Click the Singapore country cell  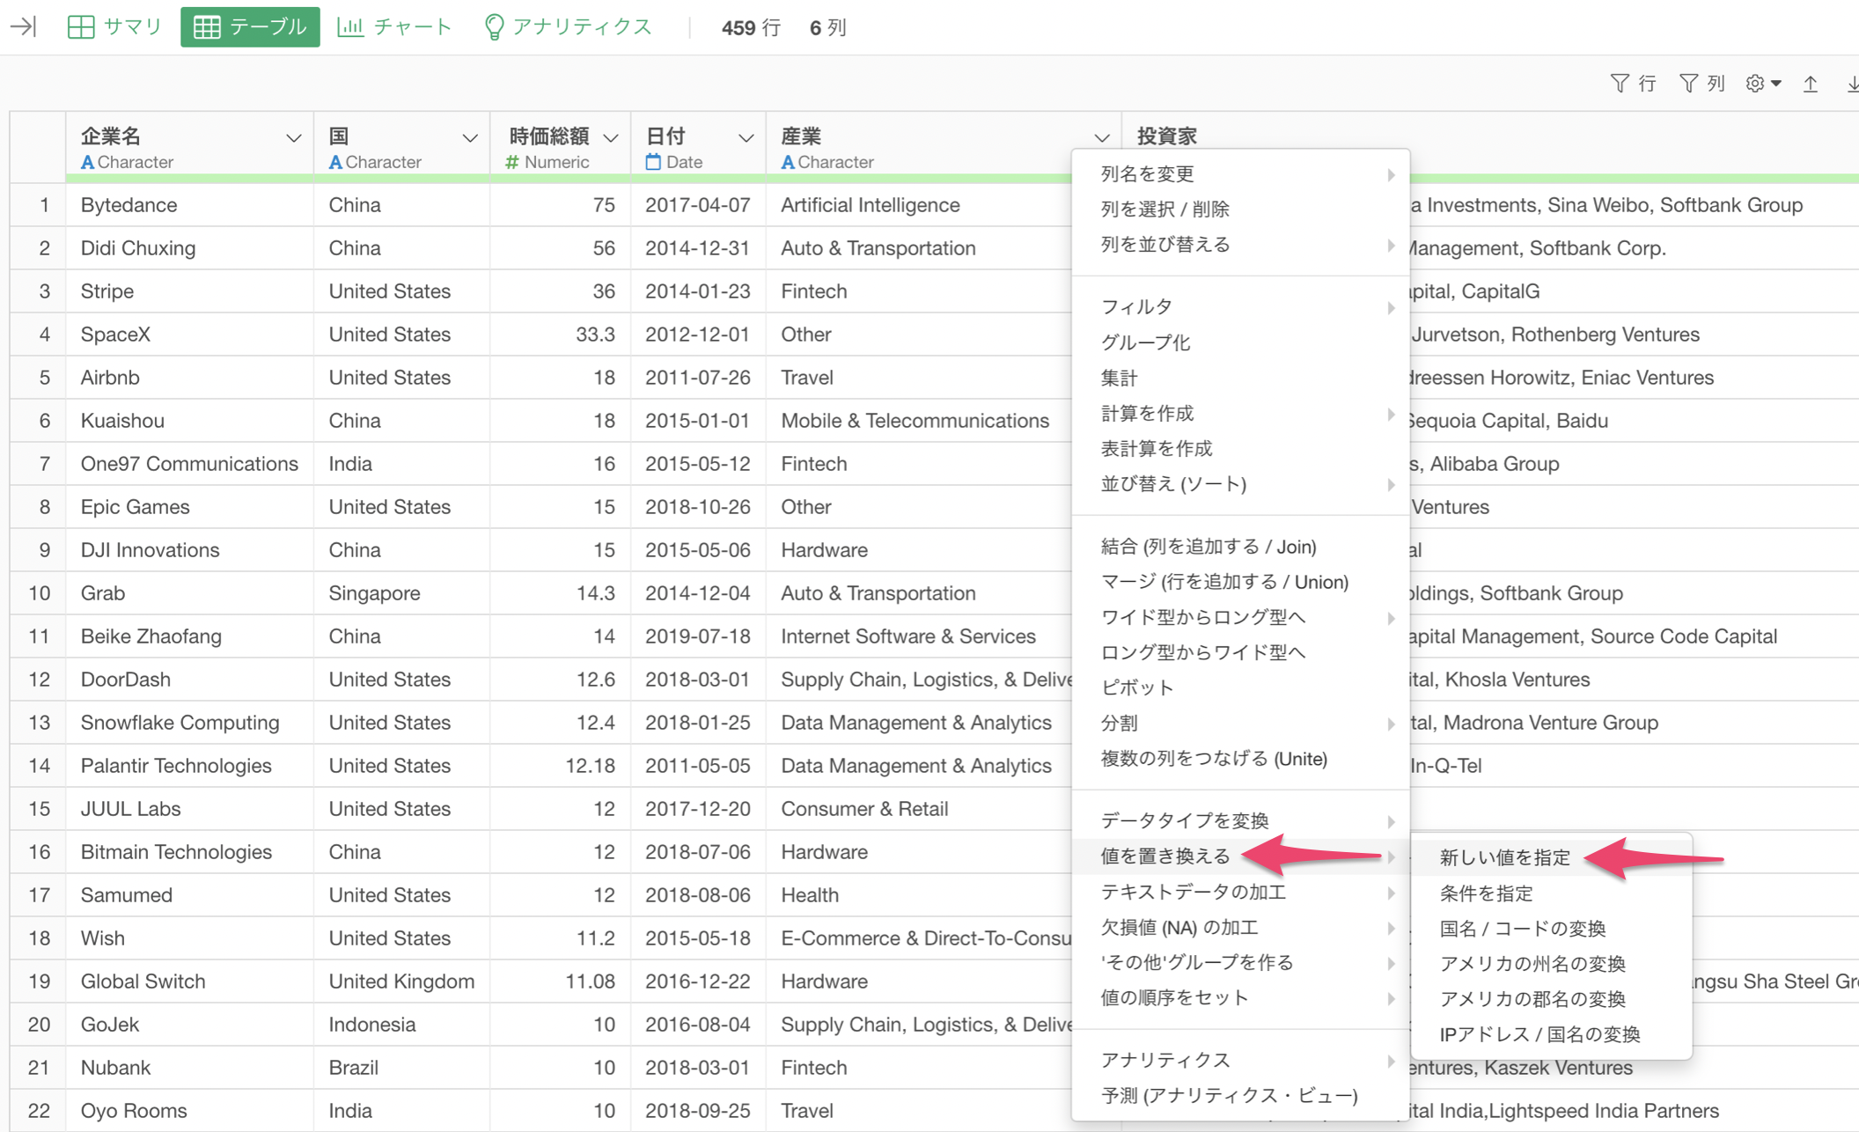click(402, 592)
